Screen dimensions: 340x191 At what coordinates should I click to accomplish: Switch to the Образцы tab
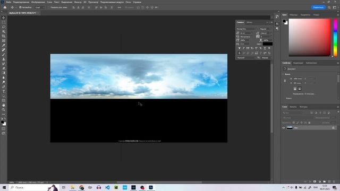294,15
